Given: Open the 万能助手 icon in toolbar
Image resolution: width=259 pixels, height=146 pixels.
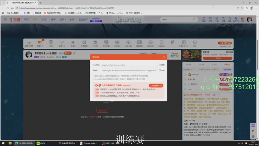Looking at the screenshot, I should (117, 43).
